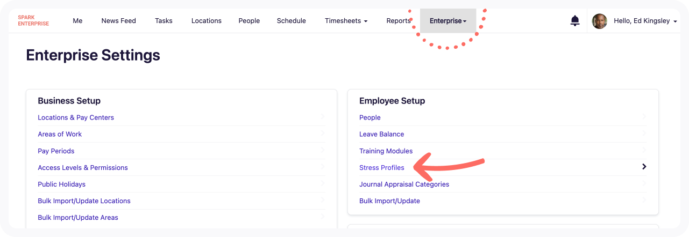The height and width of the screenshot is (237, 689).
Task: Expand the Enterprise dropdown menu
Action: (x=448, y=21)
